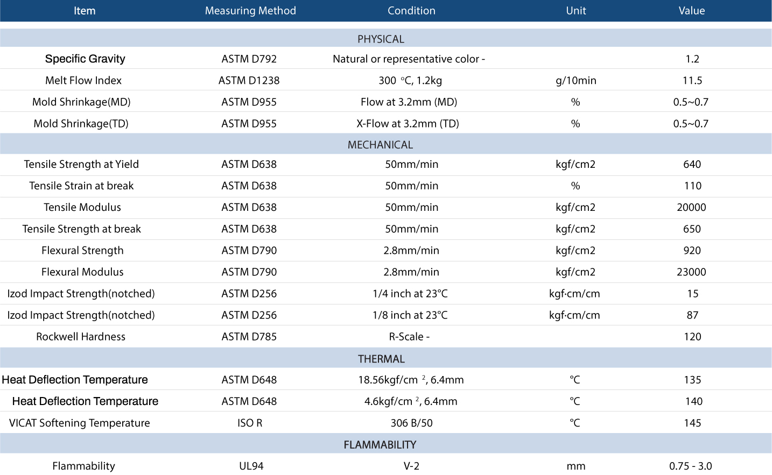This screenshot has height=475, width=772.
Task: Click the MECHANICAL section heading row
Action: click(380, 145)
